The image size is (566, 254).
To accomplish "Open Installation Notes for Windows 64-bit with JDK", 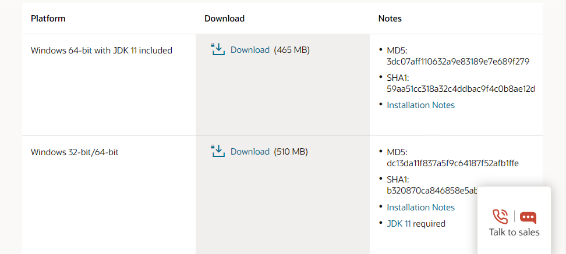I will [x=420, y=105].
